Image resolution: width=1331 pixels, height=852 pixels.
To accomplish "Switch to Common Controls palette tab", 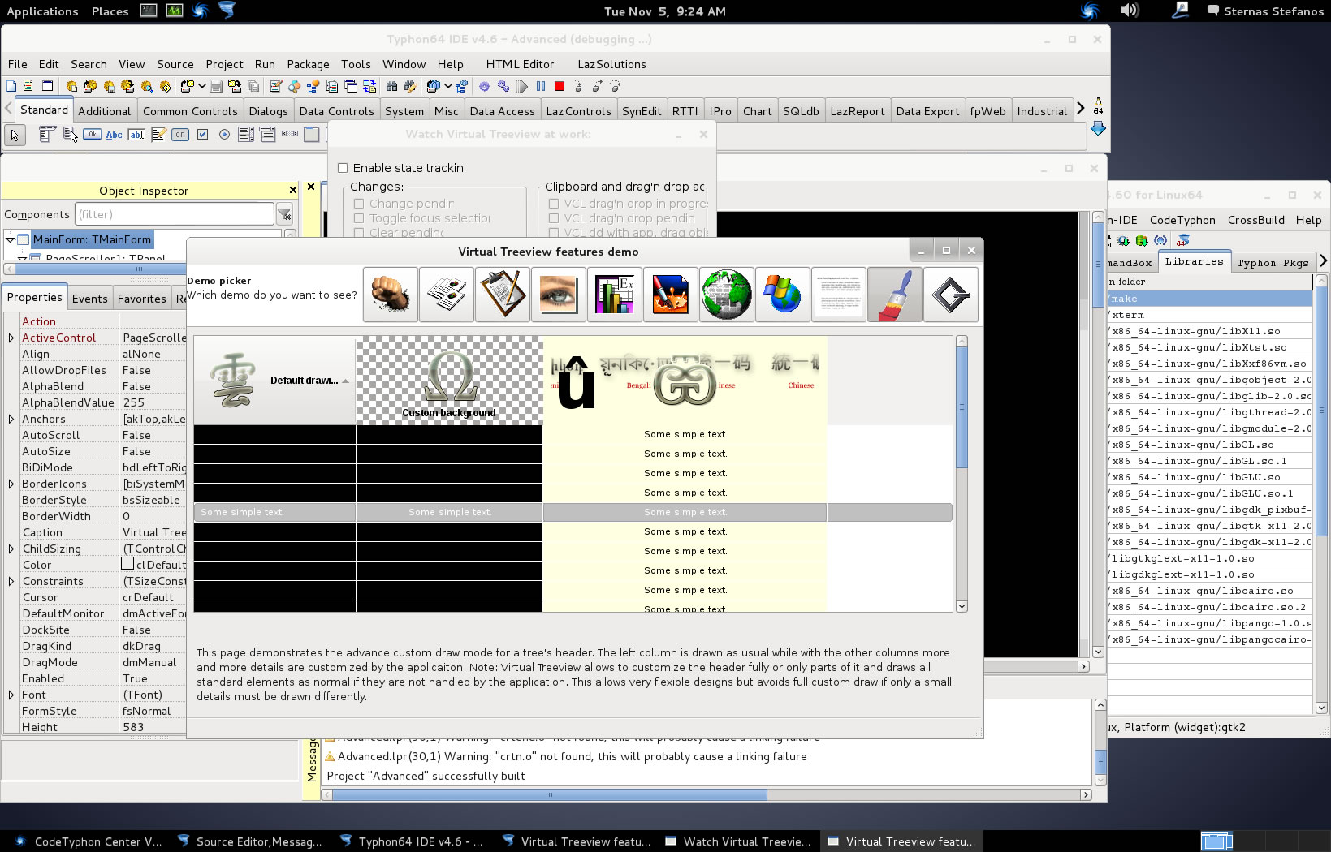I will click(x=190, y=111).
